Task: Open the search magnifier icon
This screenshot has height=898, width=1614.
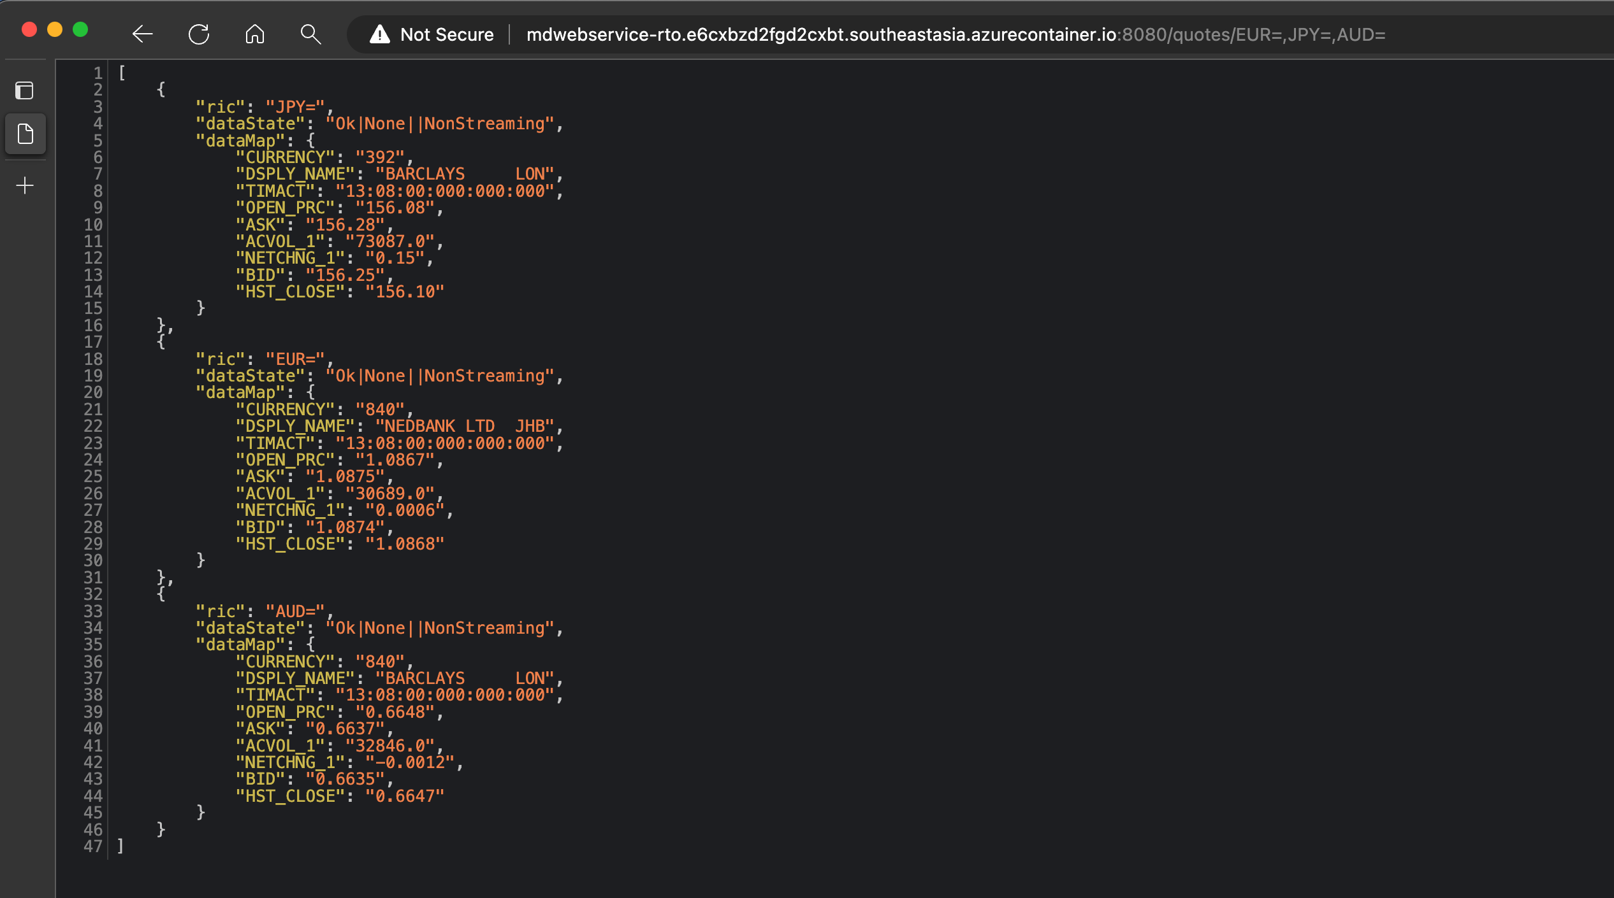Action: tap(310, 34)
